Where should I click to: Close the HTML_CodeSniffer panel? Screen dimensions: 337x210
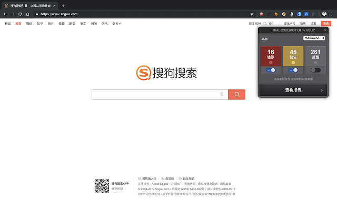pos(325,30)
